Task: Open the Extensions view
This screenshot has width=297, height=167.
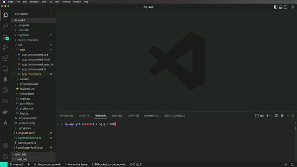Action: 5,58
